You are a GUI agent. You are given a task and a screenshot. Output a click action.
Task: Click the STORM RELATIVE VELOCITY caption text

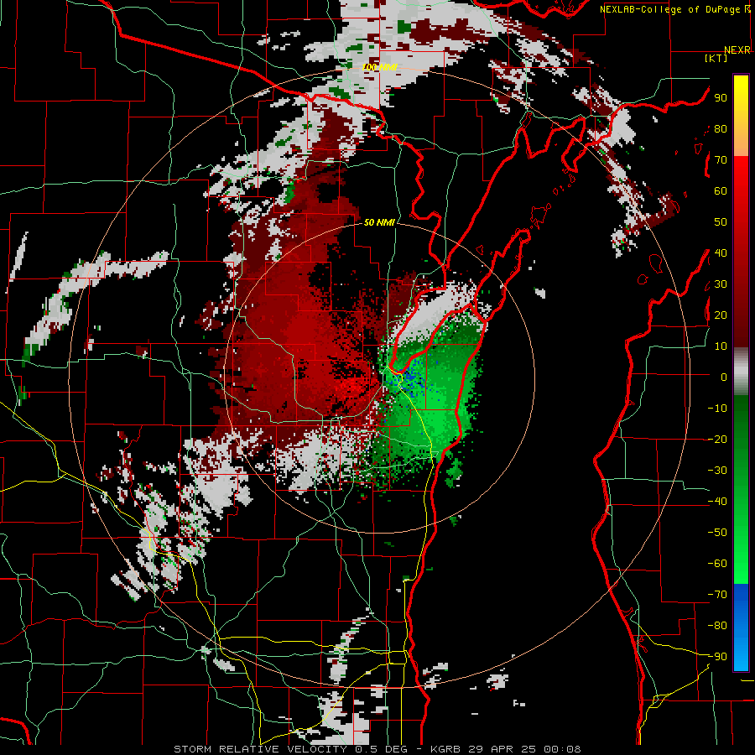coord(263,749)
